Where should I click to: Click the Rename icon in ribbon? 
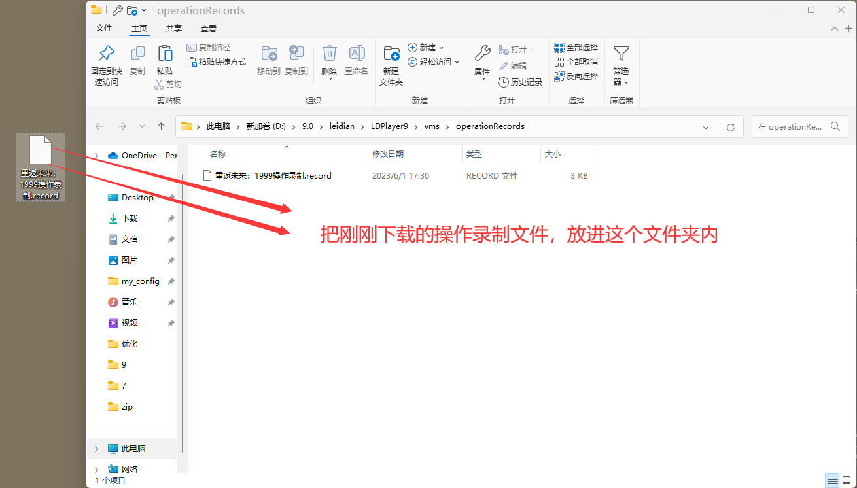point(357,54)
